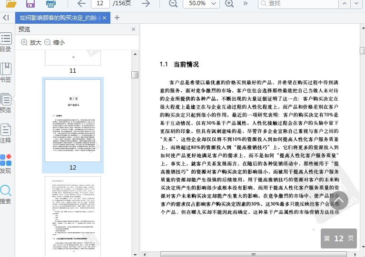Click the document vertical scrollbar handle
Image resolution: width=365 pixels, height=257 pixels.
pos(363,50)
